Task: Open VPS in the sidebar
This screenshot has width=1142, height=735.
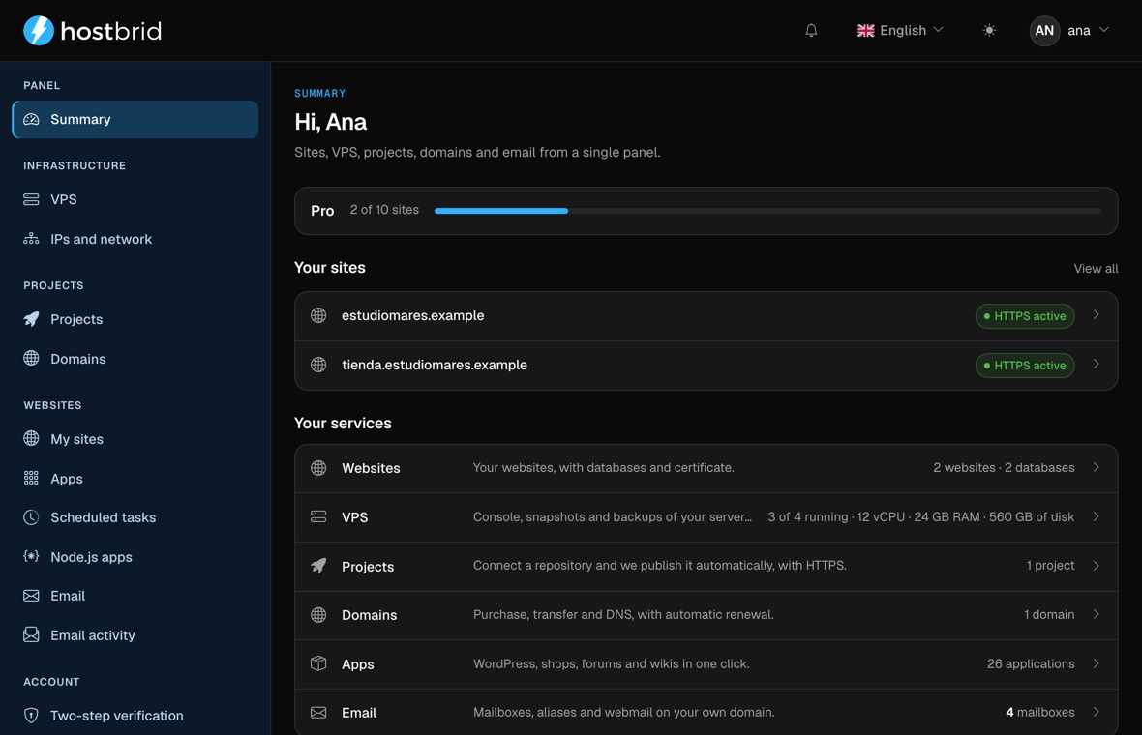Action: point(135,199)
